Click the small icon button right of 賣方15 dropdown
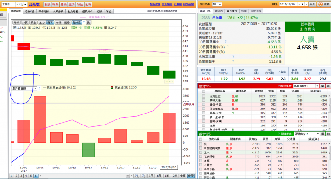This screenshot has width=331, height=179. coord(322,134)
